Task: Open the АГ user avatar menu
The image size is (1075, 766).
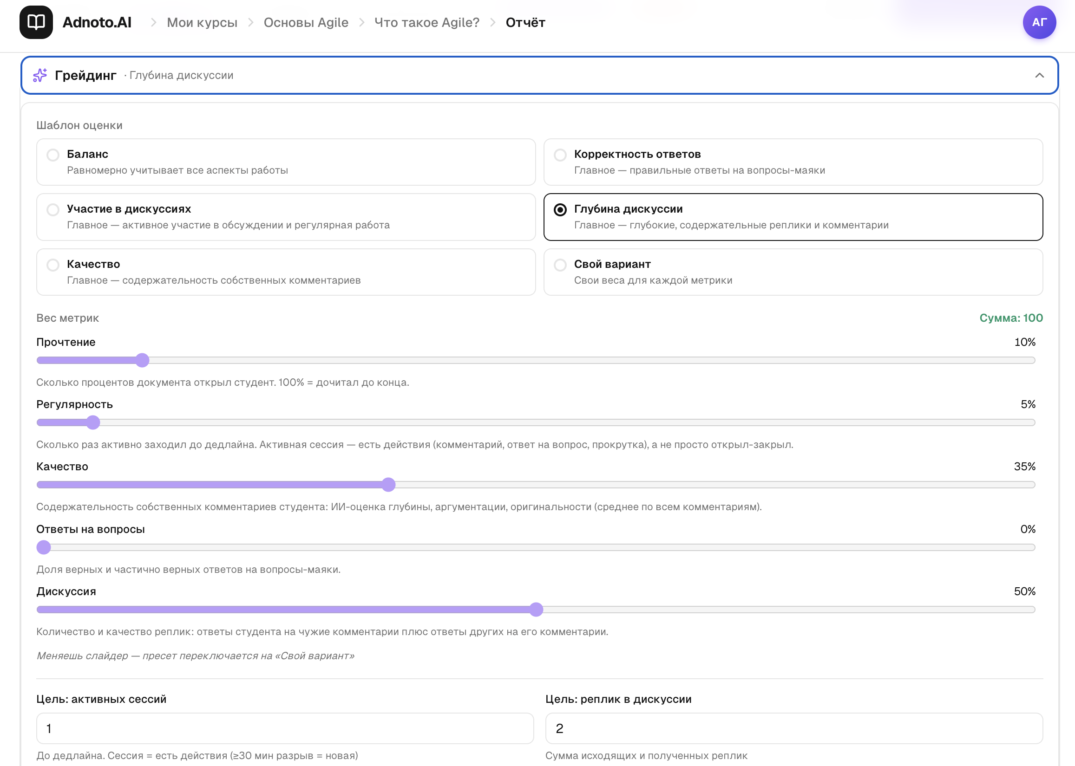Action: (x=1039, y=22)
